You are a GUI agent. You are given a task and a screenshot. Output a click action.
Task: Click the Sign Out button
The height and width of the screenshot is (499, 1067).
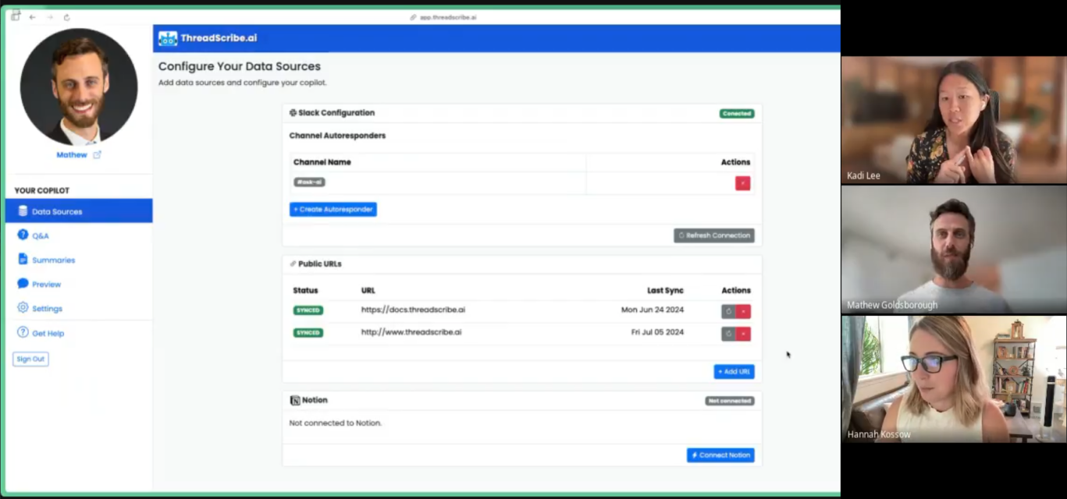(30, 359)
